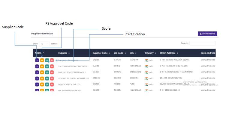
Task: Open red certification document icon for Rangsons Aerospace
Action: point(52,60)
